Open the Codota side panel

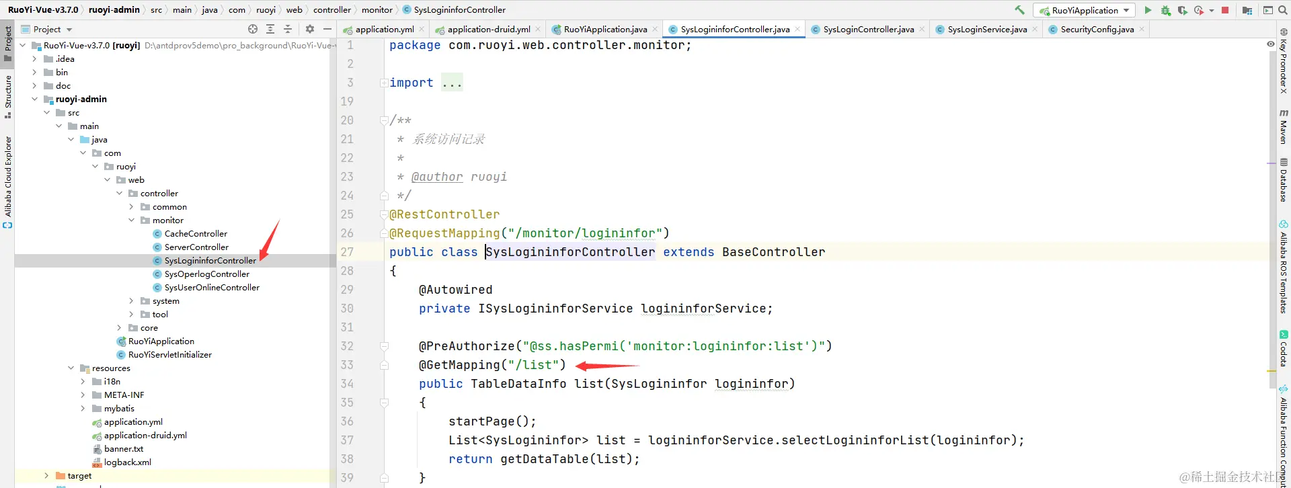coord(1284,349)
